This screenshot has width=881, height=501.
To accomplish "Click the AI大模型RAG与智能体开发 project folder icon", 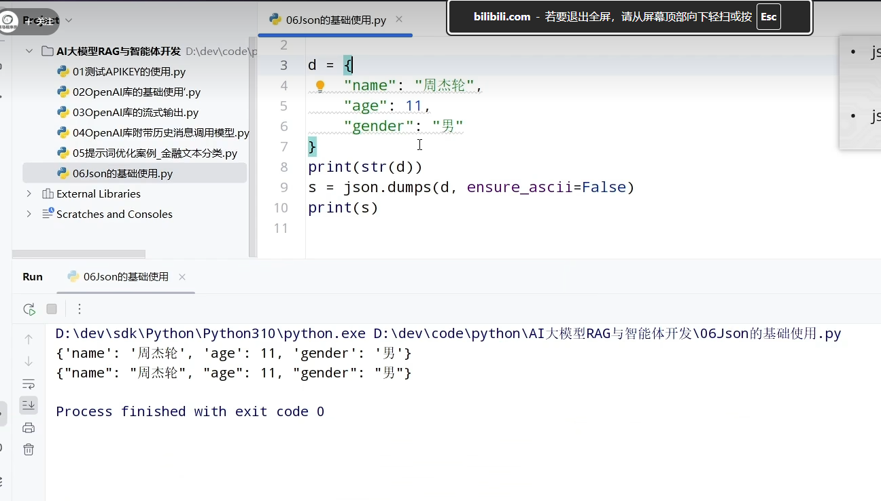I will pyautogui.click(x=48, y=51).
